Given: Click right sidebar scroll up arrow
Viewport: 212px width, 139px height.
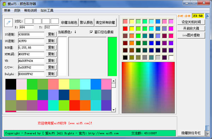Looking at the screenshot, I should point(207,16).
